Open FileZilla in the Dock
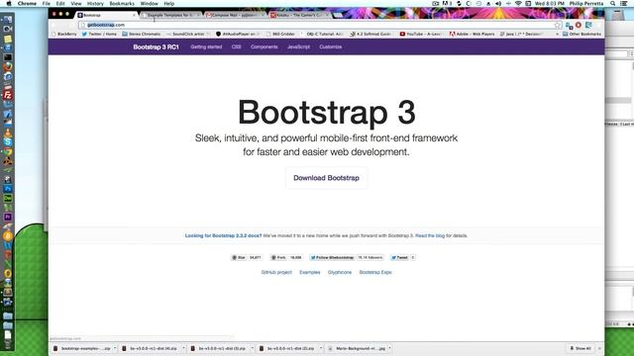The height and width of the screenshot is (356, 634). 8,95
